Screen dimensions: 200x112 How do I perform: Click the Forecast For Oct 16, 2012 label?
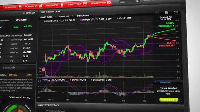click(x=166, y=18)
